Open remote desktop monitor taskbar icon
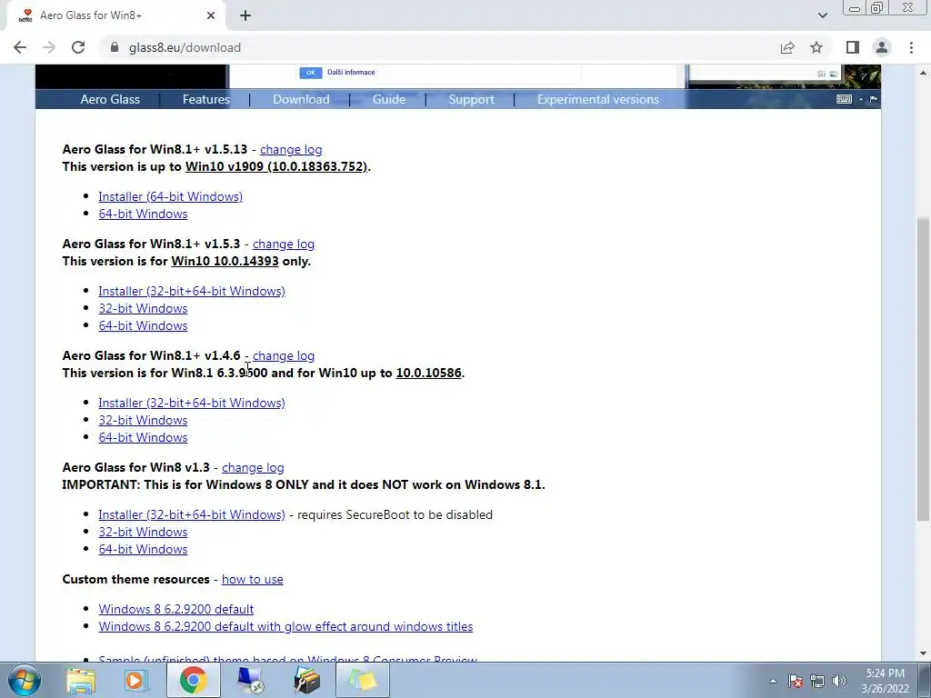 250,680
